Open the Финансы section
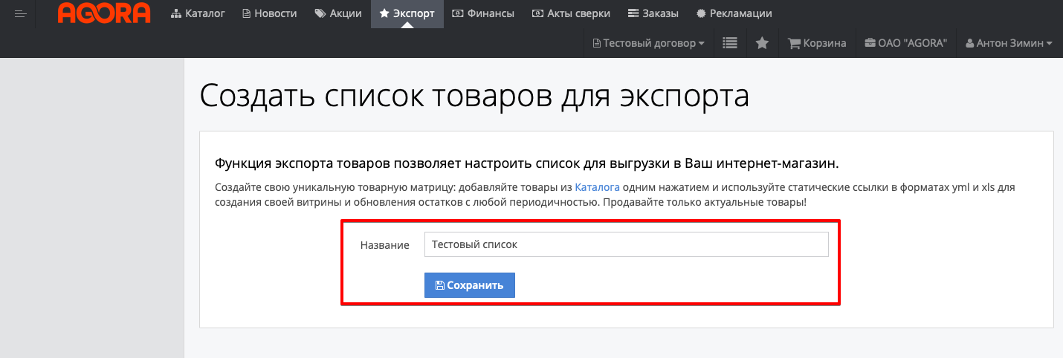This screenshot has width=1063, height=358. tap(484, 13)
